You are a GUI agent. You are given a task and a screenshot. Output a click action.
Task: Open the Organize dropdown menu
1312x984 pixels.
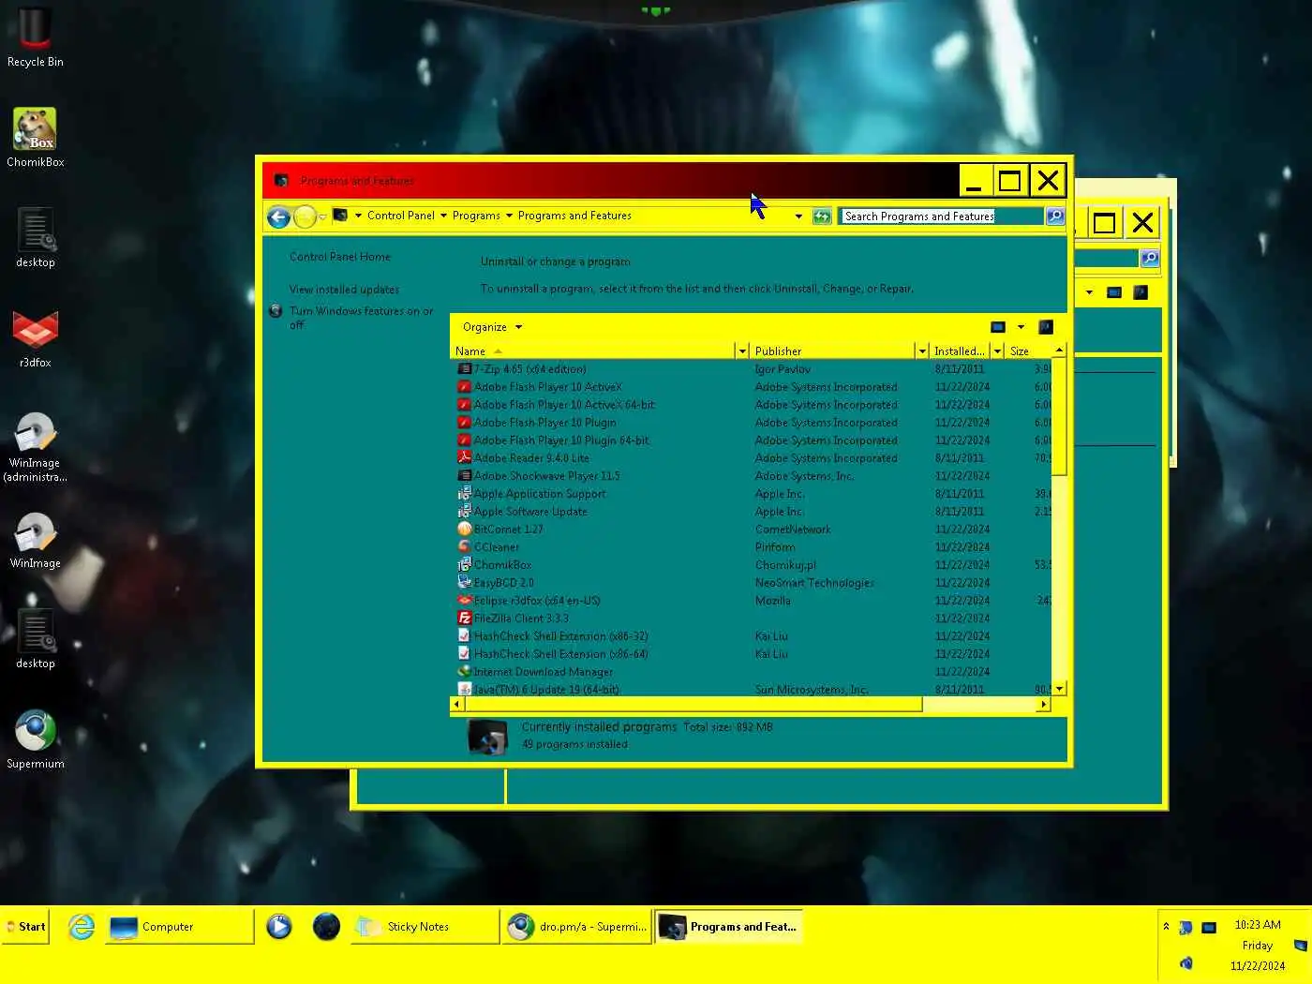(492, 327)
